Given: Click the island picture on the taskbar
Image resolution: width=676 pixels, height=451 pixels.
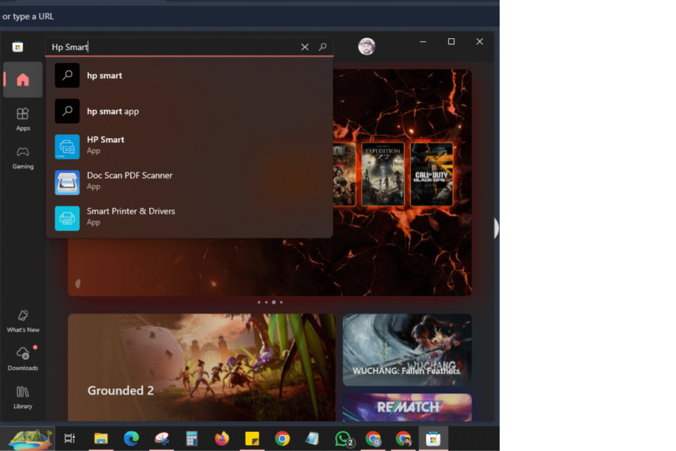Looking at the screenshot, I should (x=29, y=439).
